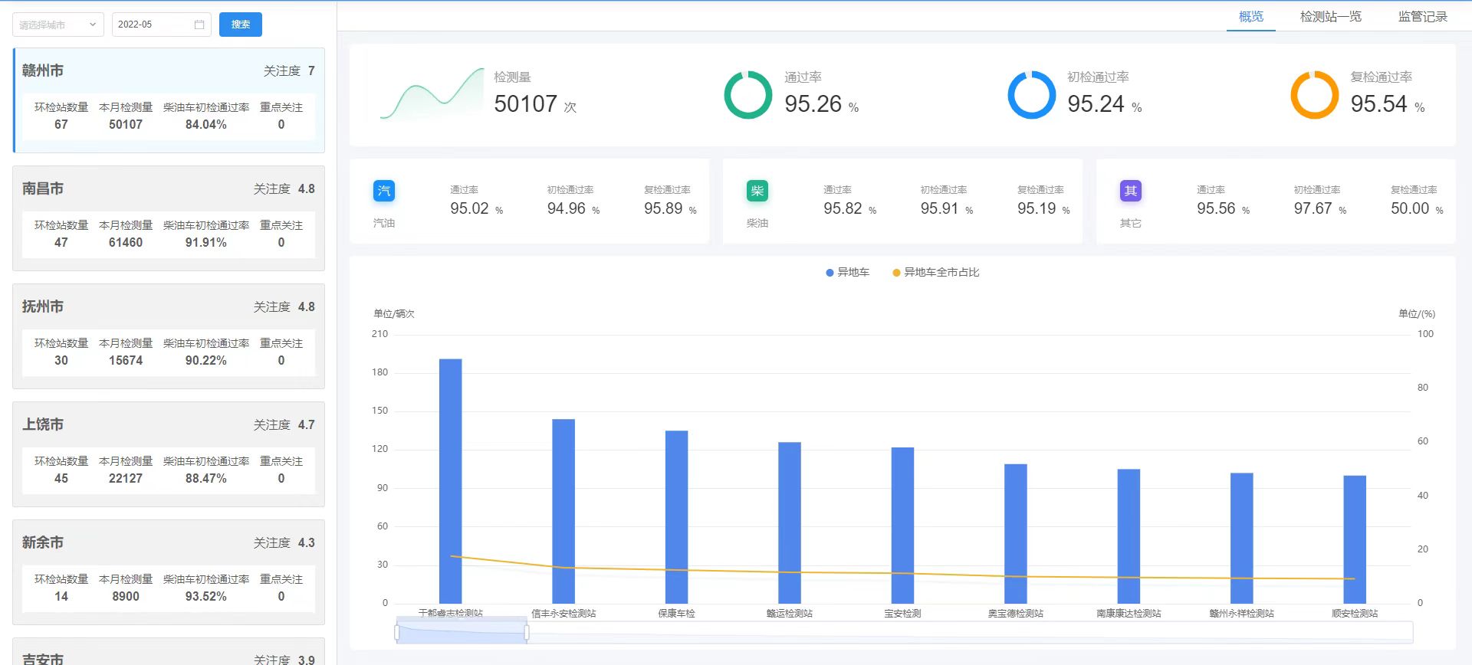Click the left handle of chart zoom slider

tap(397, 632)
